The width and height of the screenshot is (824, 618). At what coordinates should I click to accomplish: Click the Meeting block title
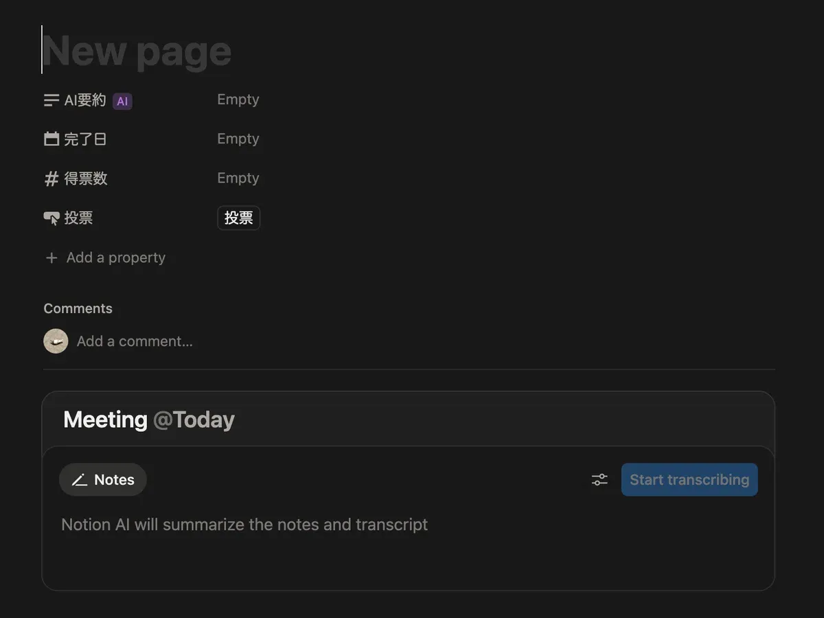(105, 420)
